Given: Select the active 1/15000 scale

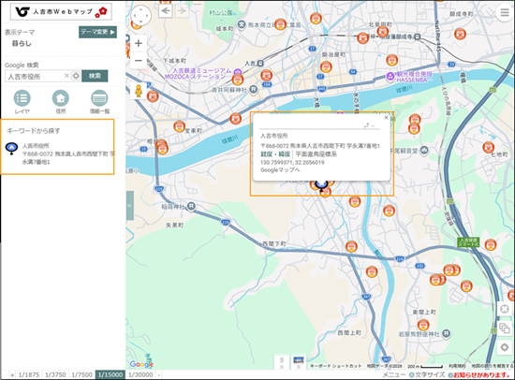Looking at the screenshot, I should pyautogui.click(x=110, y=374).
